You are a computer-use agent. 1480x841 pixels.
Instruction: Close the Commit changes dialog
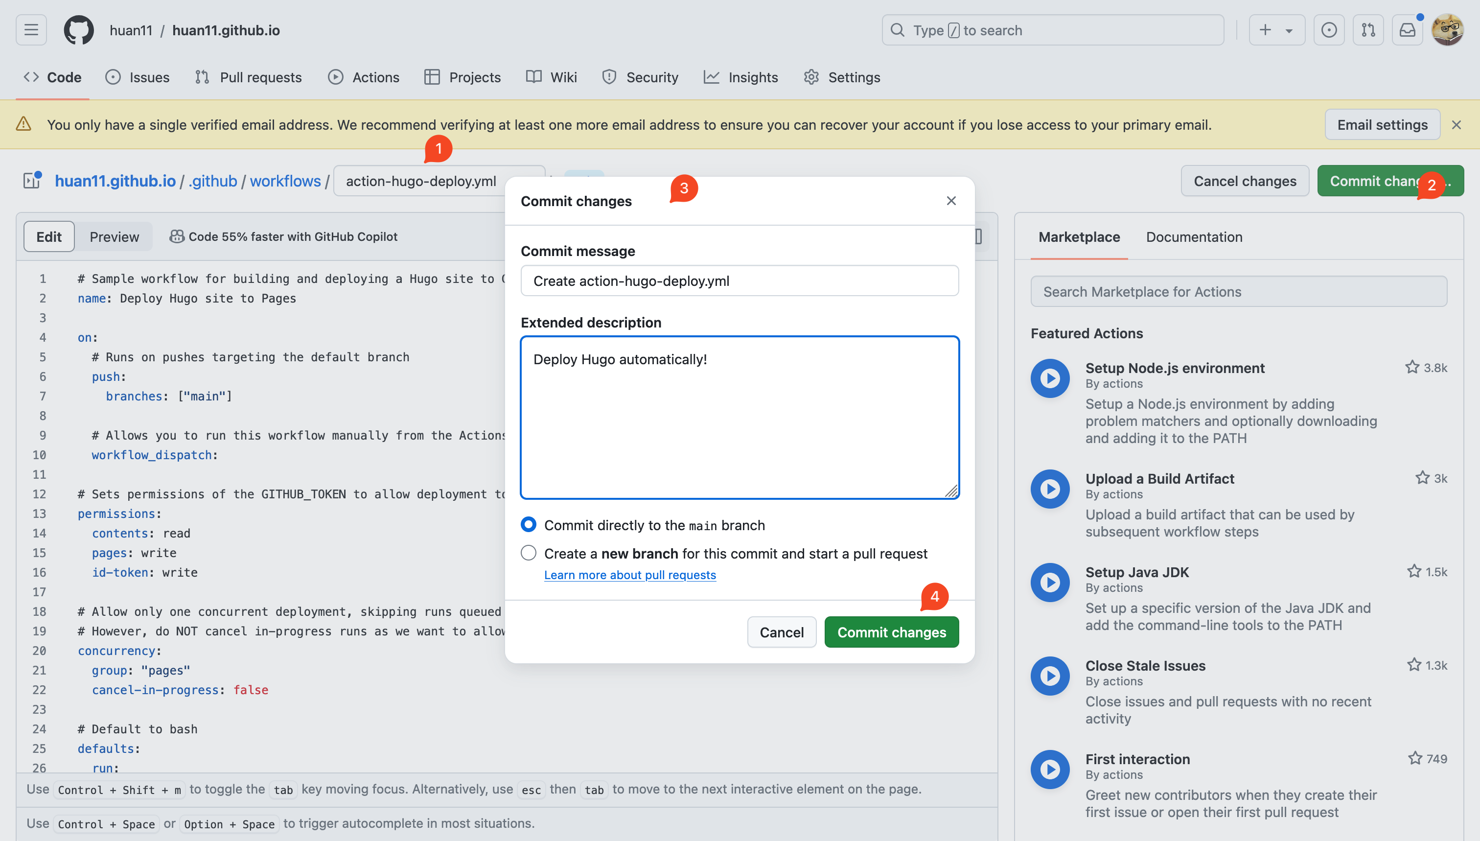[x=951, y=201]
